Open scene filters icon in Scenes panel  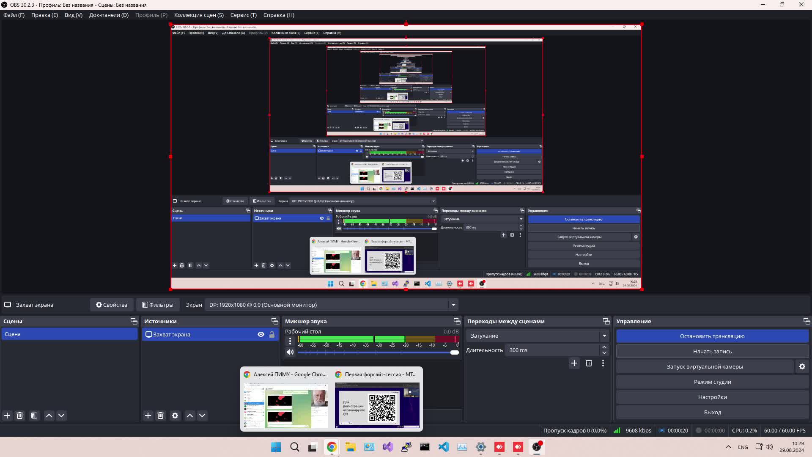[34, 416]
